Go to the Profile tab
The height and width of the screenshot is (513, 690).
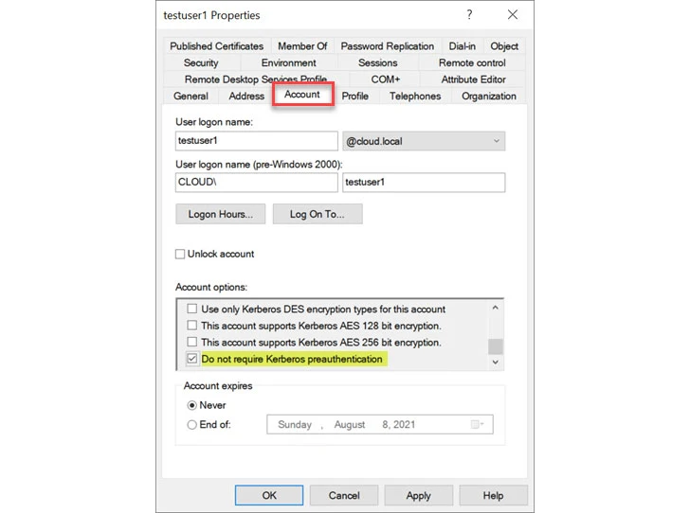click(x=354, y=96)
